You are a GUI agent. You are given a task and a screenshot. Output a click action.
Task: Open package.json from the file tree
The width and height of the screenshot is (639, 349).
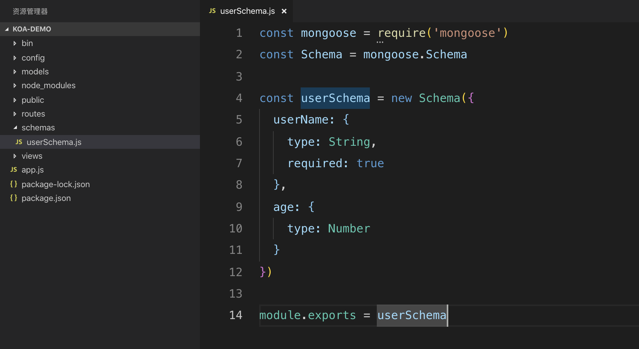coord(46,198)
